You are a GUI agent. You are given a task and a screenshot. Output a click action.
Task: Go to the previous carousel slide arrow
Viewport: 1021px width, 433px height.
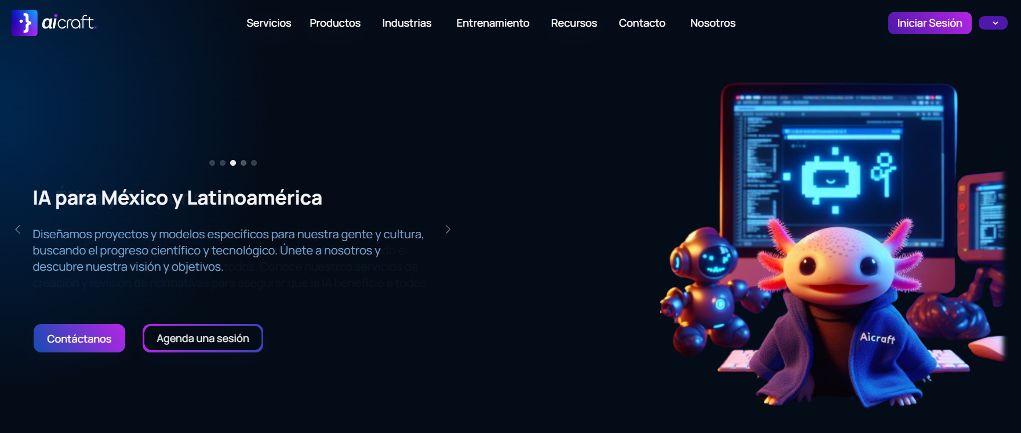coord(18,230)
